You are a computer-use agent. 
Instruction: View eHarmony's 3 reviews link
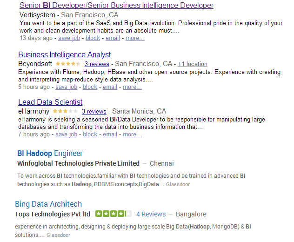click(x=94, y=111)
